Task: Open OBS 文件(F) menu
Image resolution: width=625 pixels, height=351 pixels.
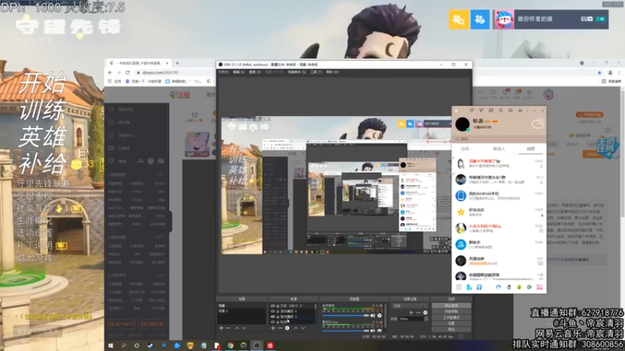Action: 223,72
